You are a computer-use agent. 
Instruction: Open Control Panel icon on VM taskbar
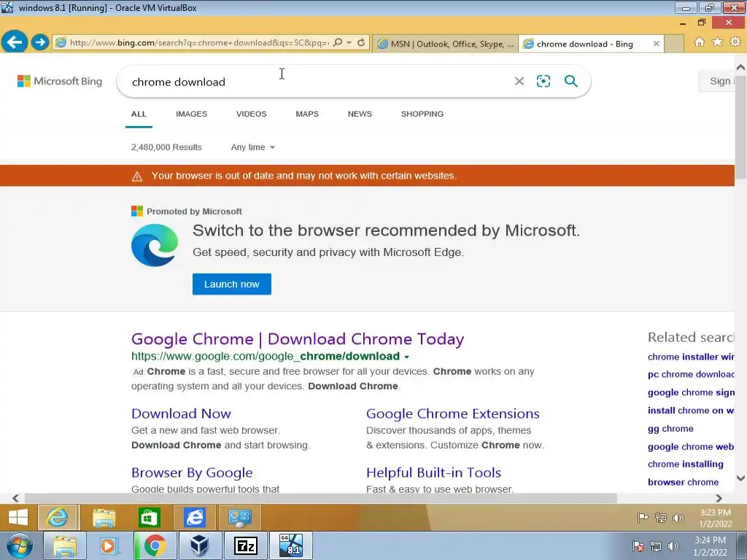click(x=239, y=517)
